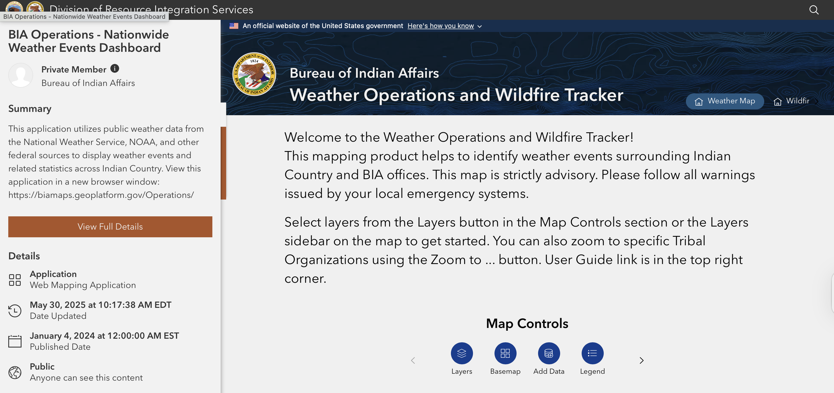834x393 pixels.
Task: Click the Add Data icon
Action: 549,353
